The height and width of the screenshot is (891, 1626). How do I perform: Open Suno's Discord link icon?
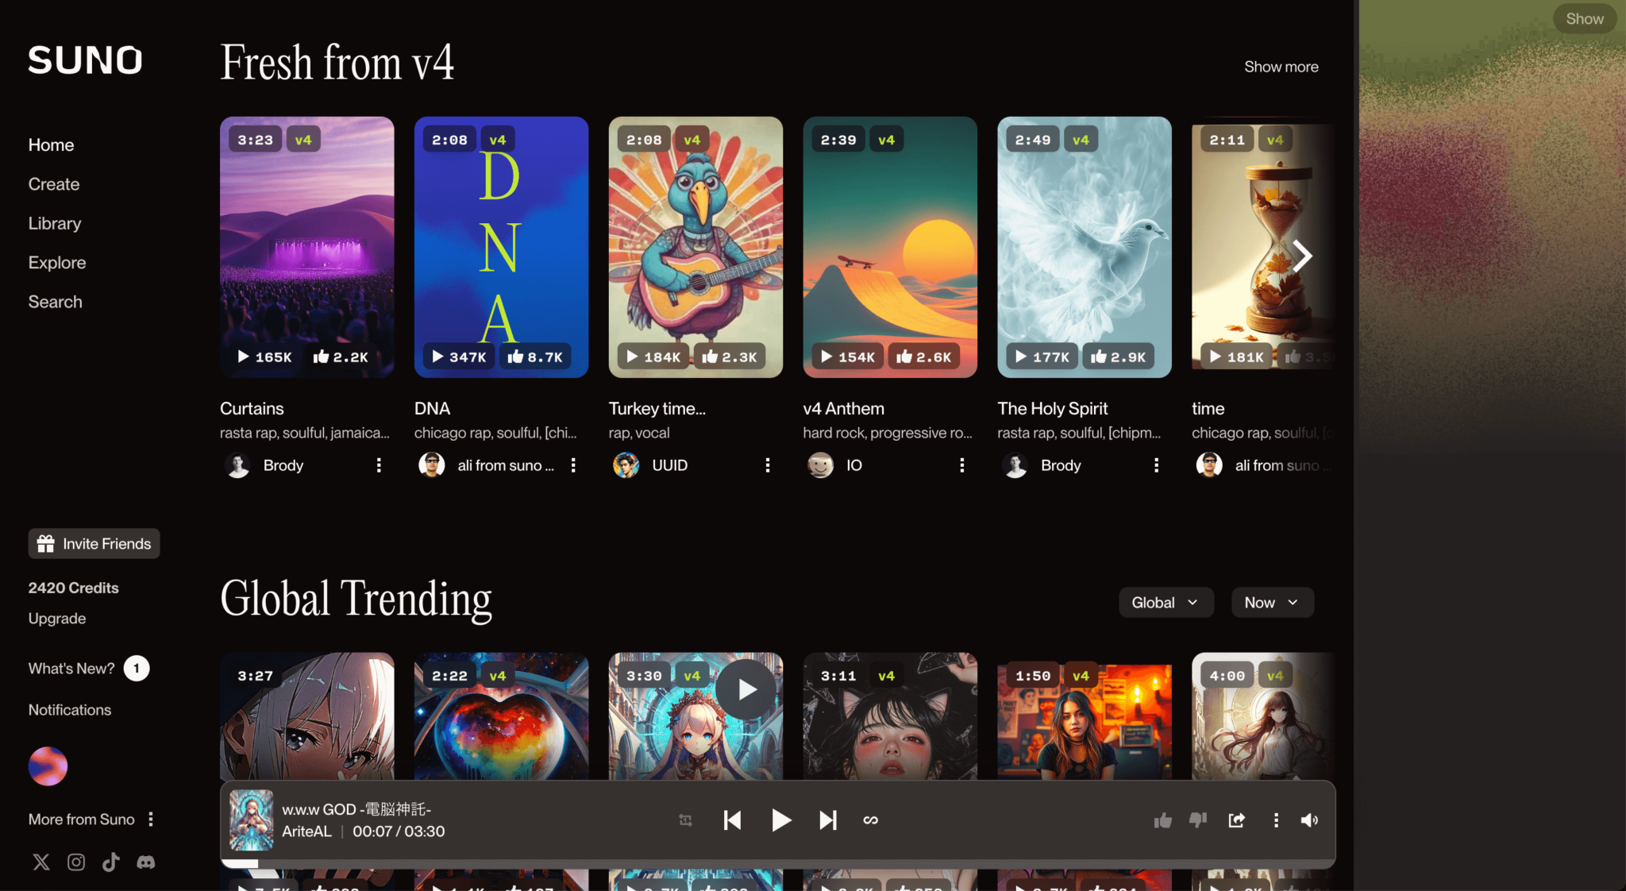(x=146, y=862)
